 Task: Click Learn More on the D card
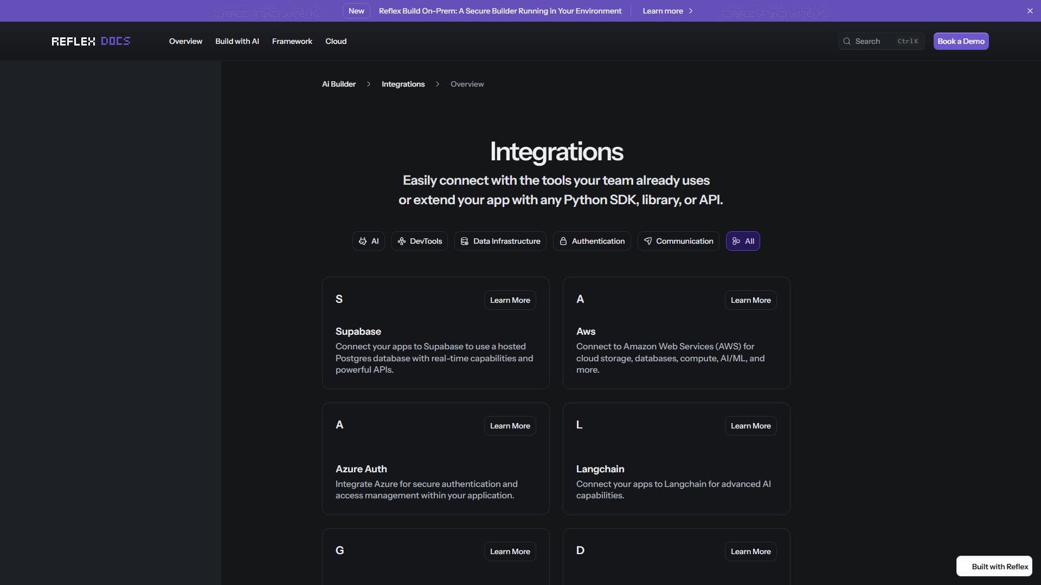[x=751, y=551]
